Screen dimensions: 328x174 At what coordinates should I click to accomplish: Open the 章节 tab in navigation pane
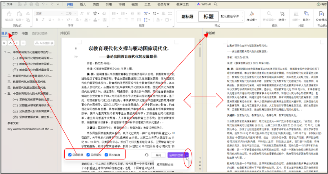[x=15, y=33]
